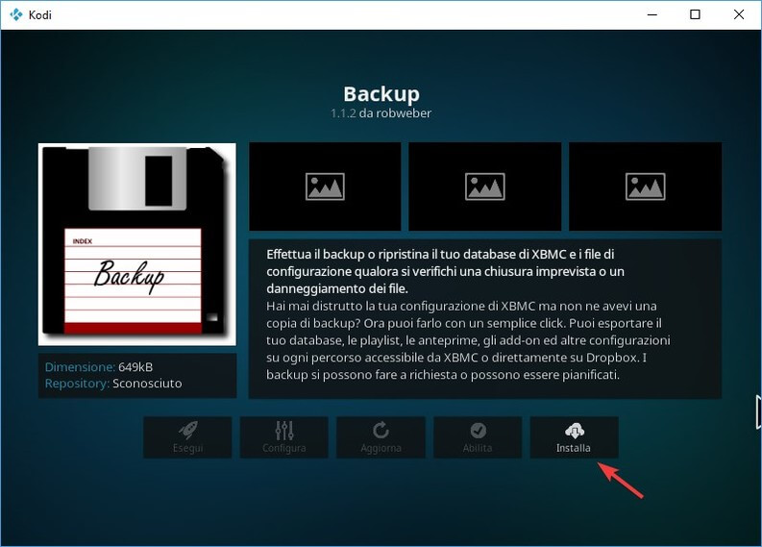
Task: Click the Hai mai distrutto description paragraph
Action: [469, 340]
